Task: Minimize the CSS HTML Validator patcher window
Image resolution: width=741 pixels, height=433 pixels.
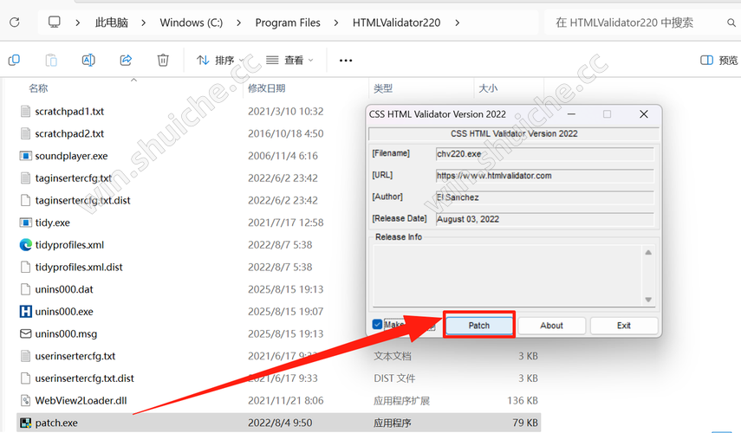Action: [571, 114]
